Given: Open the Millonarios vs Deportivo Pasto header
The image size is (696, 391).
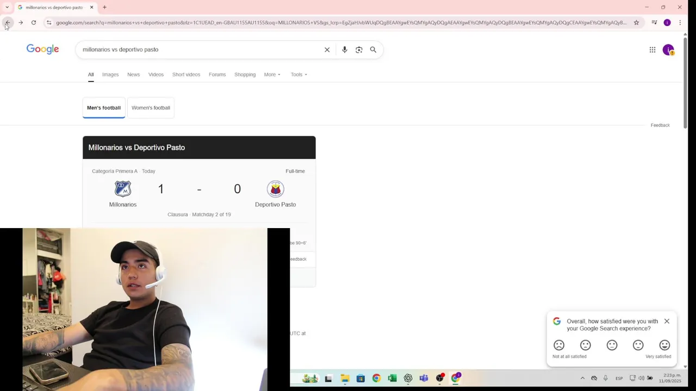Looking at the screenshot, I should (x=199, y=147).
